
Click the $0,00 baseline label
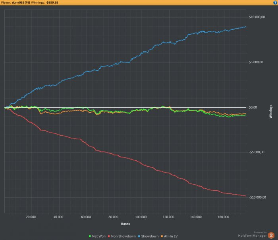click(x=253, y=107)
